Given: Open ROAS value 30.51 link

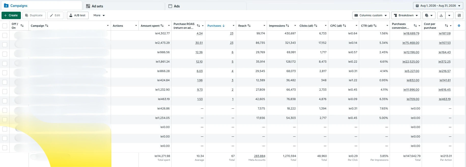Looking at the screenshot, I should coord(199,43).
